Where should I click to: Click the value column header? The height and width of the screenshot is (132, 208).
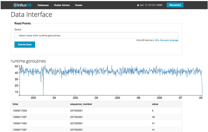pos(155,104)
